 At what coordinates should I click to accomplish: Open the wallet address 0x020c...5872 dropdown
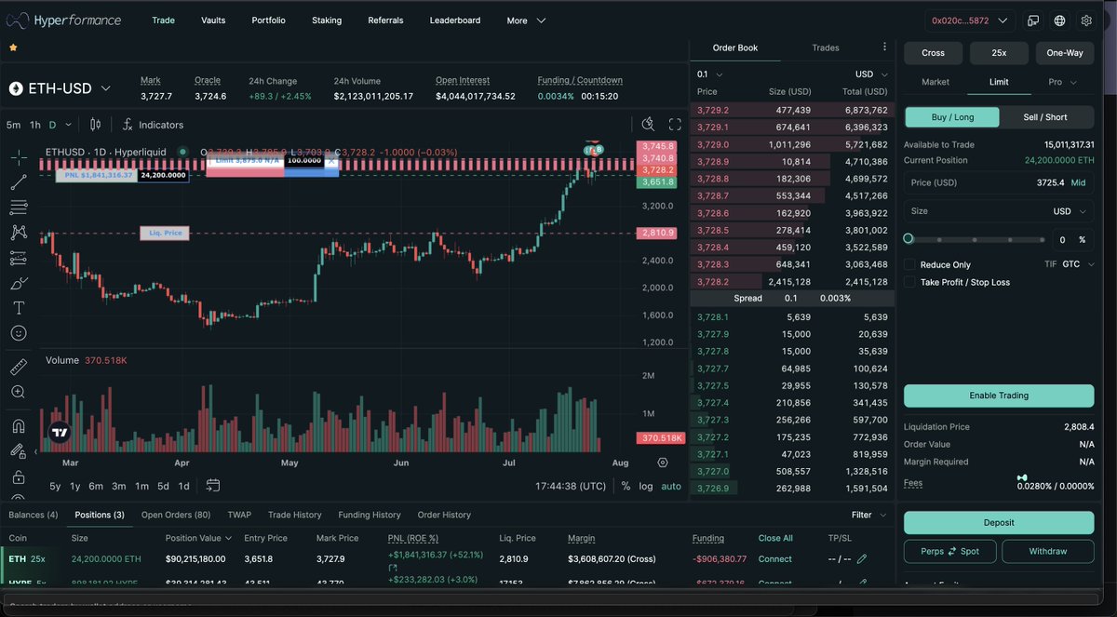coord(969,20)
